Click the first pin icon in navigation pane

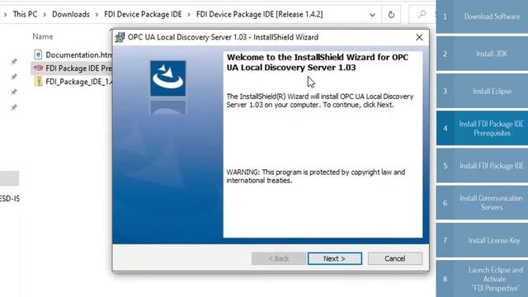pos(14,61)
